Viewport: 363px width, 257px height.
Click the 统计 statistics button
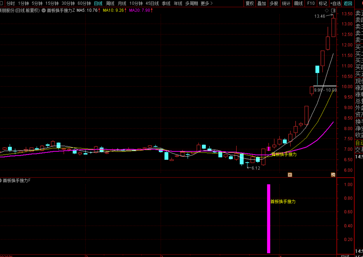(x=286, y=3)
